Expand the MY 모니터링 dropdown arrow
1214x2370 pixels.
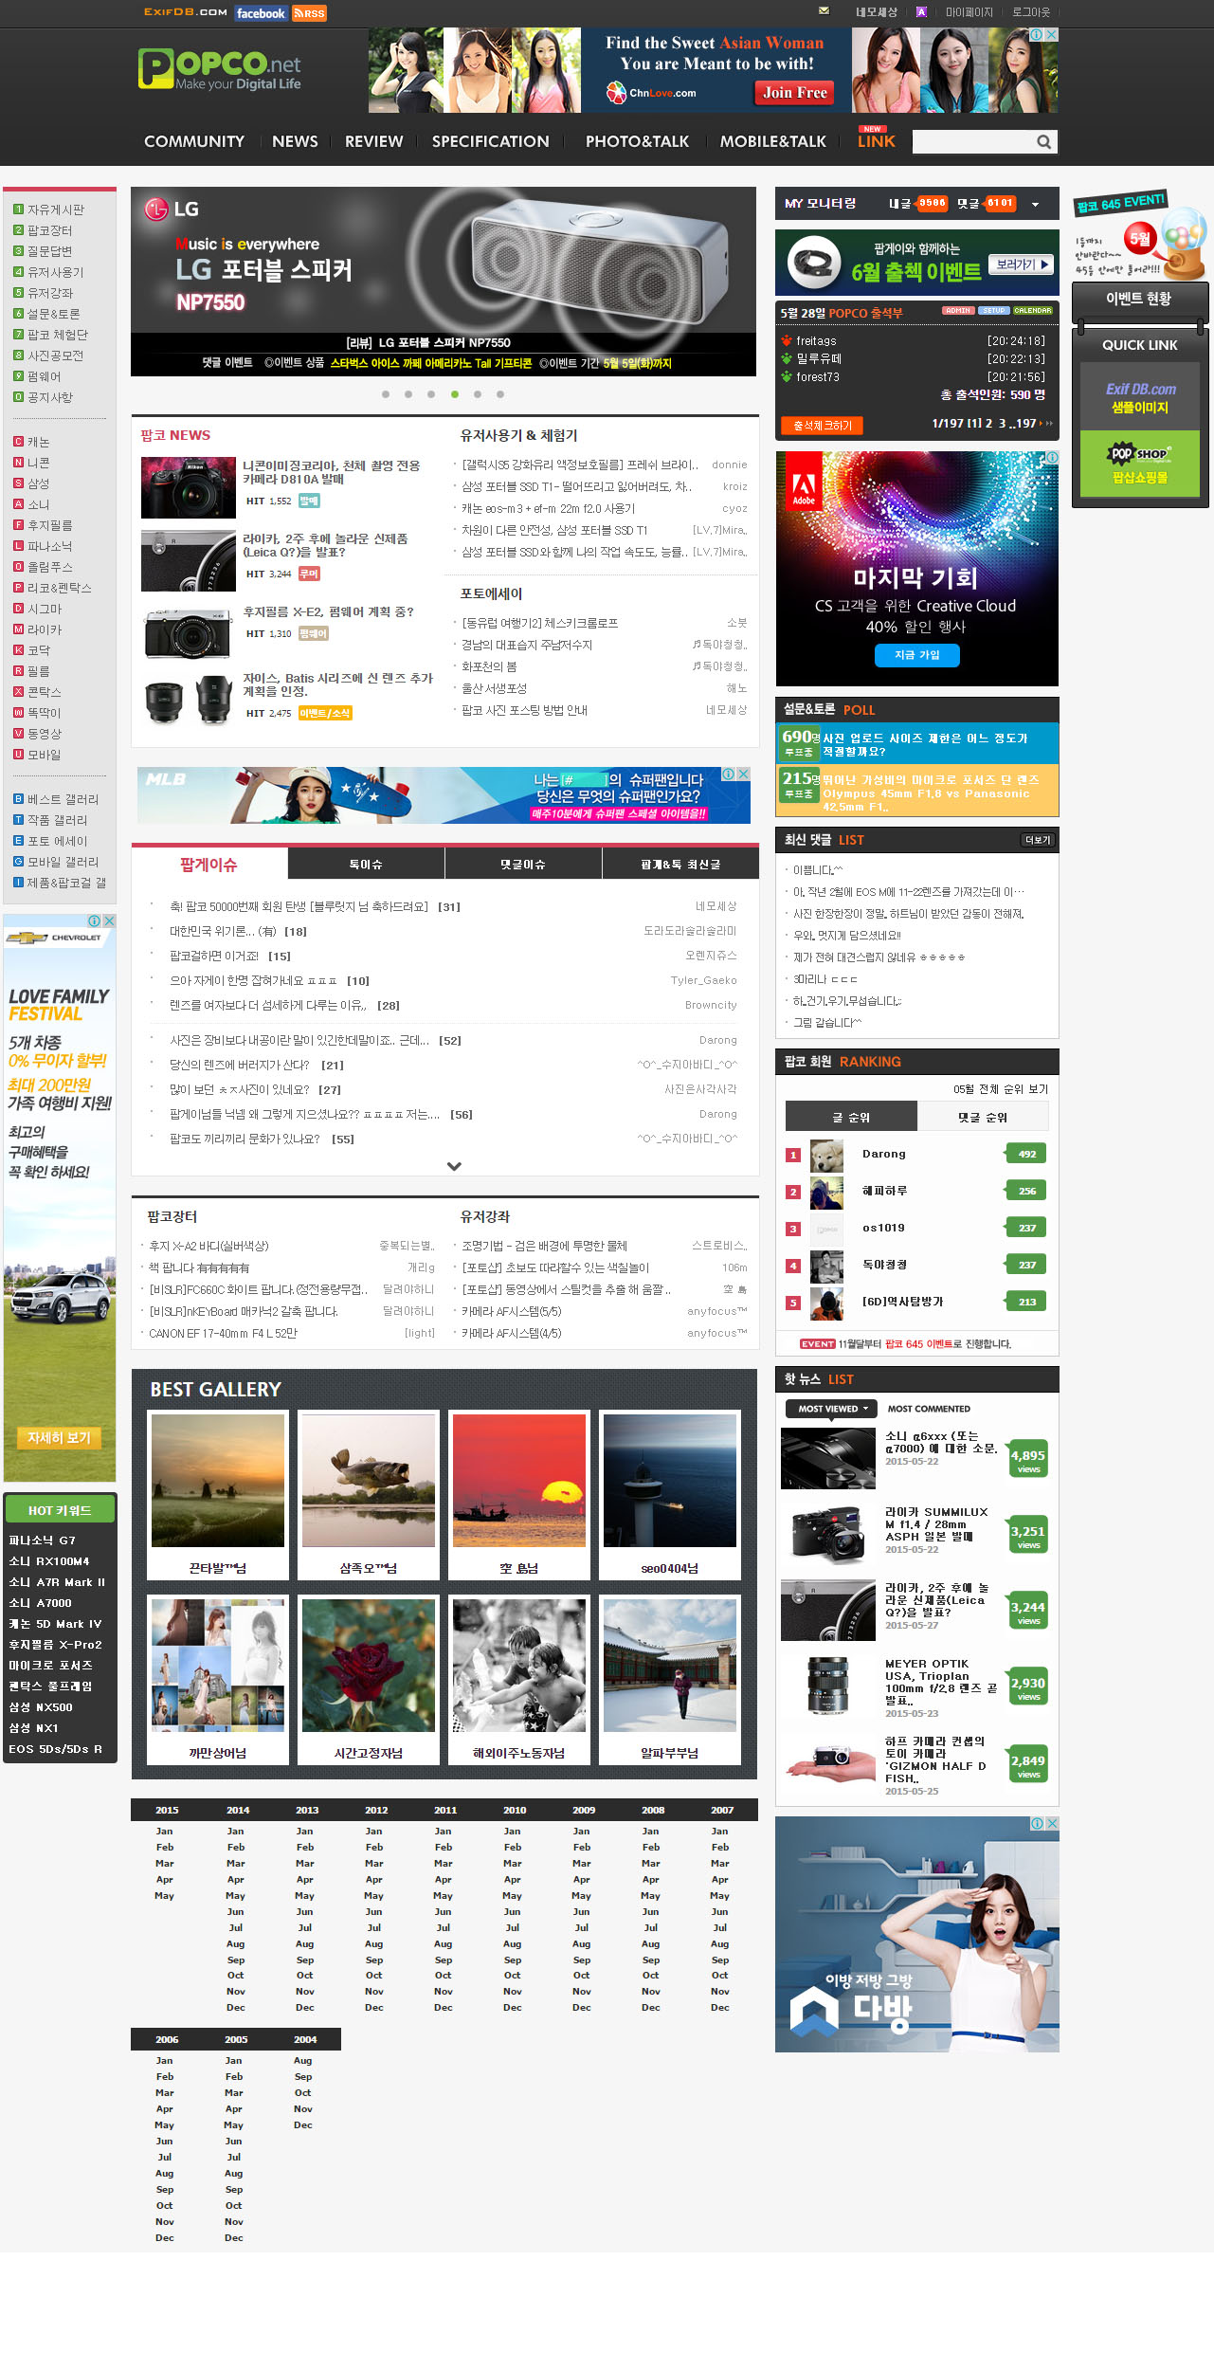[1035, 205]
